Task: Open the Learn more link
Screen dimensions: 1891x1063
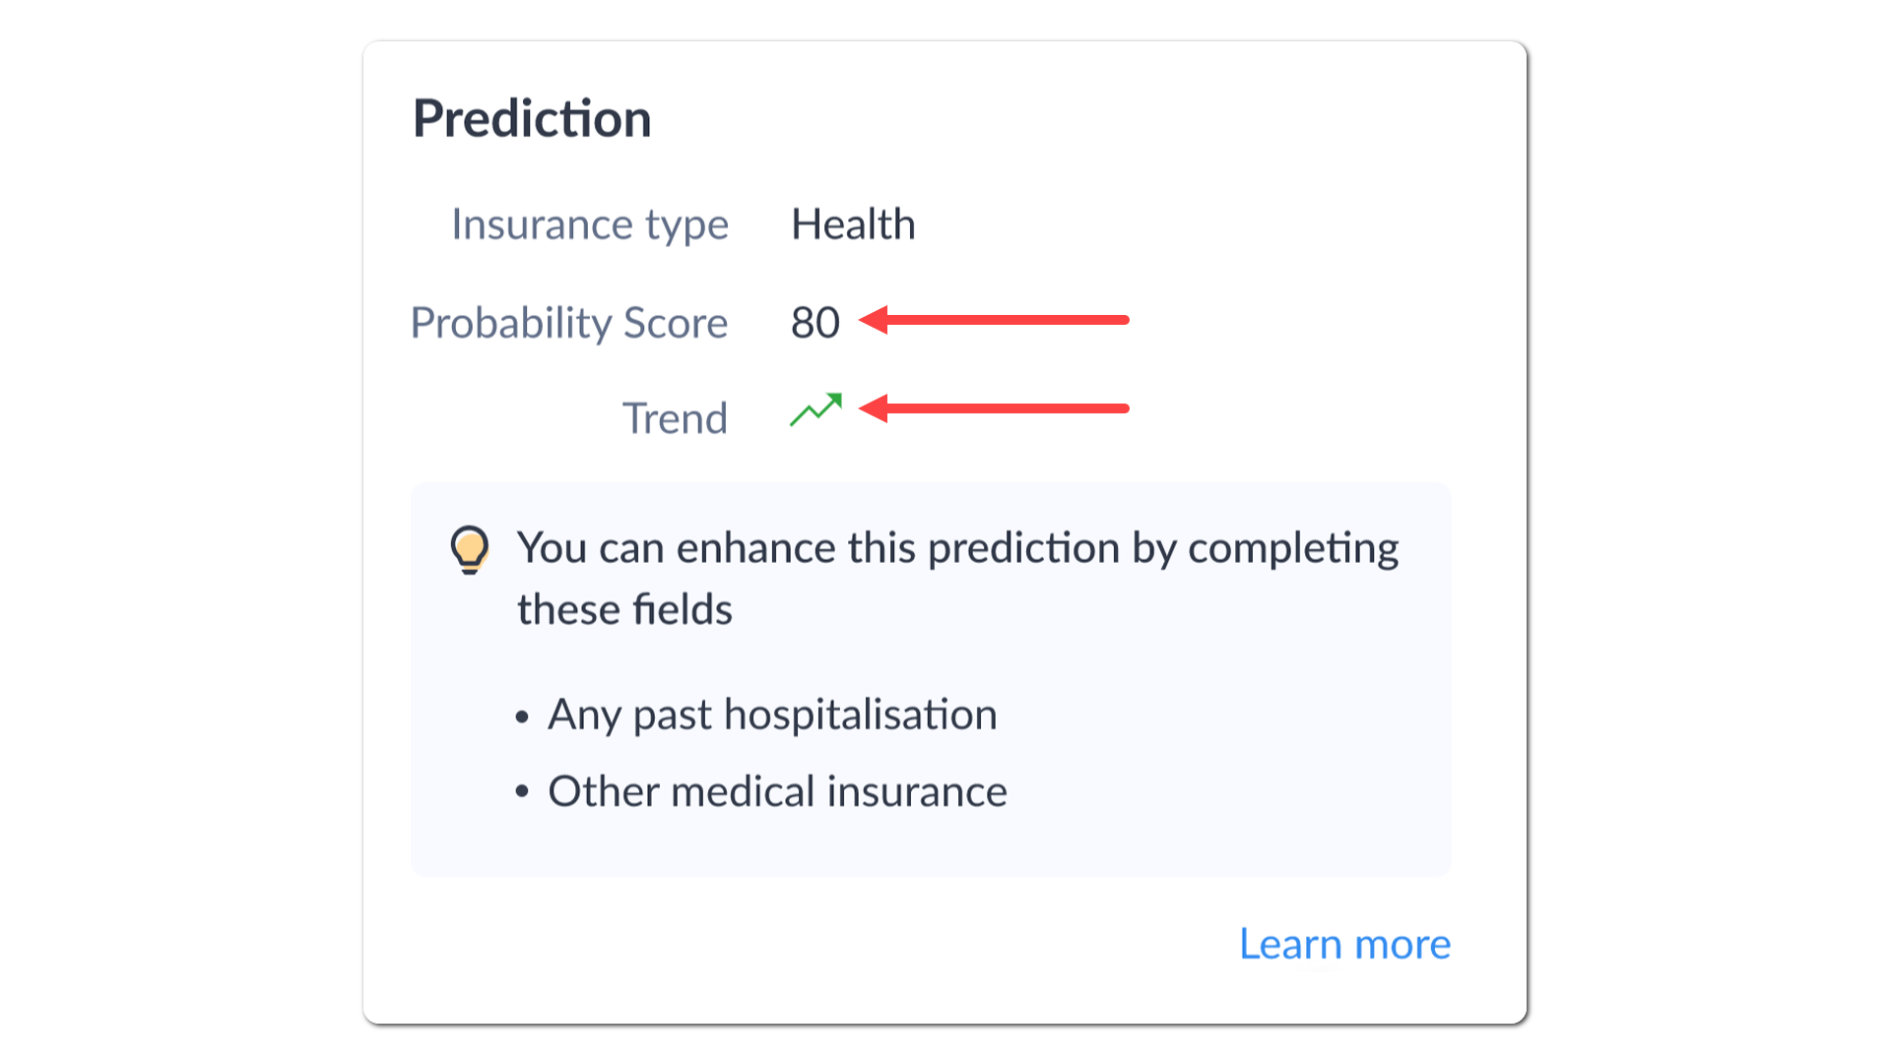Action: coord(1344,944)
